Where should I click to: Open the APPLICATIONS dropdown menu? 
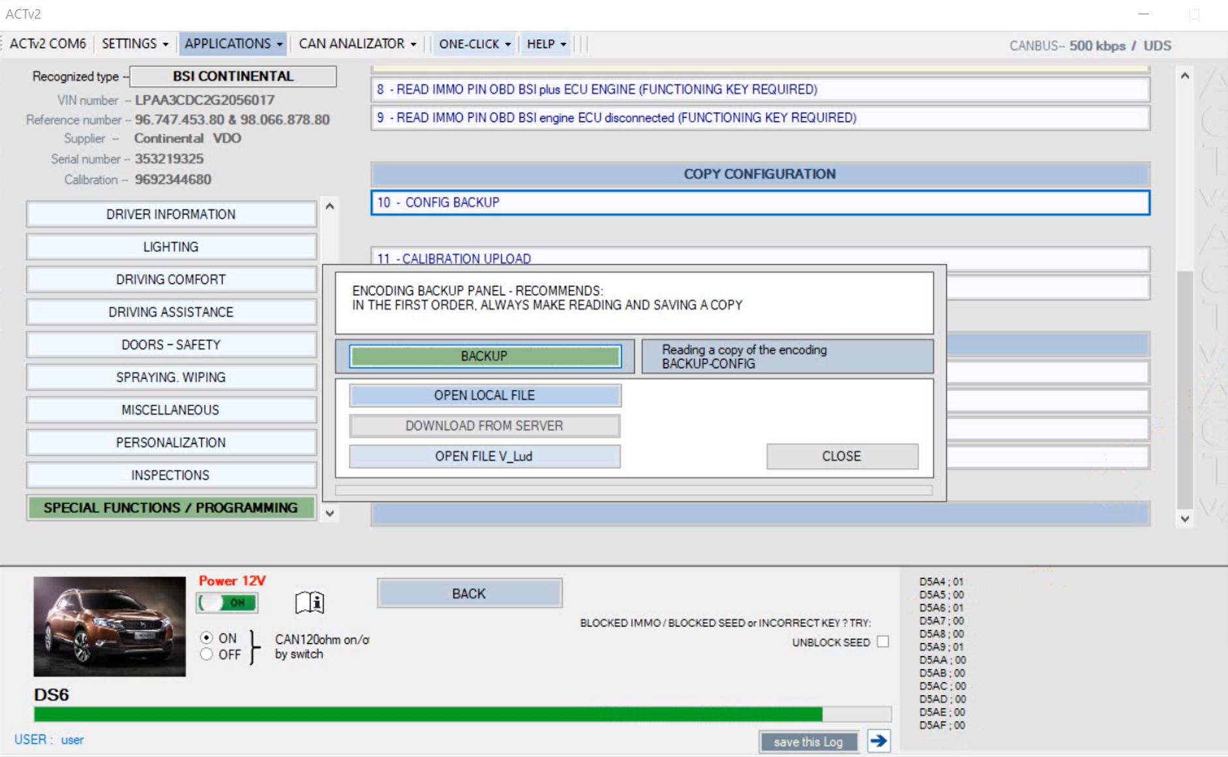click(x=233, y=44)
